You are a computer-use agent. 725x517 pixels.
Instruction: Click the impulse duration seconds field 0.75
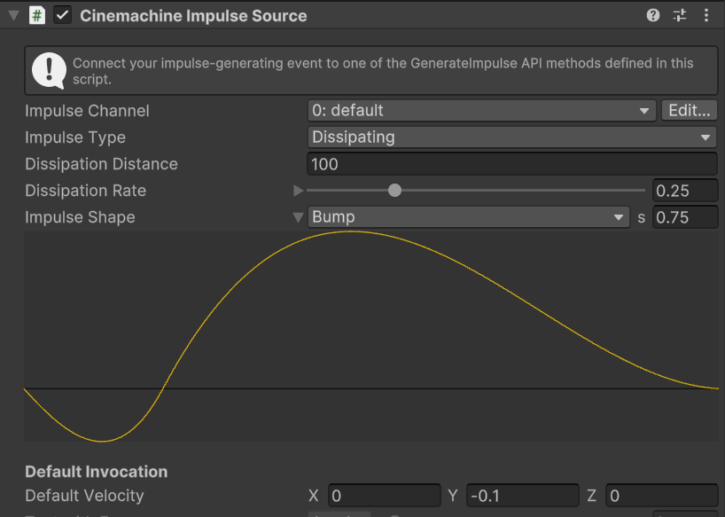684,217
